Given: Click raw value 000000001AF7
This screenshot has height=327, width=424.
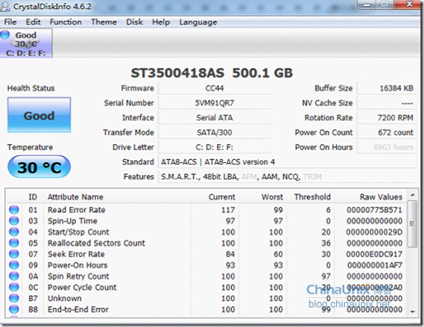Looking at the screenshot, I should pos(375,265).
